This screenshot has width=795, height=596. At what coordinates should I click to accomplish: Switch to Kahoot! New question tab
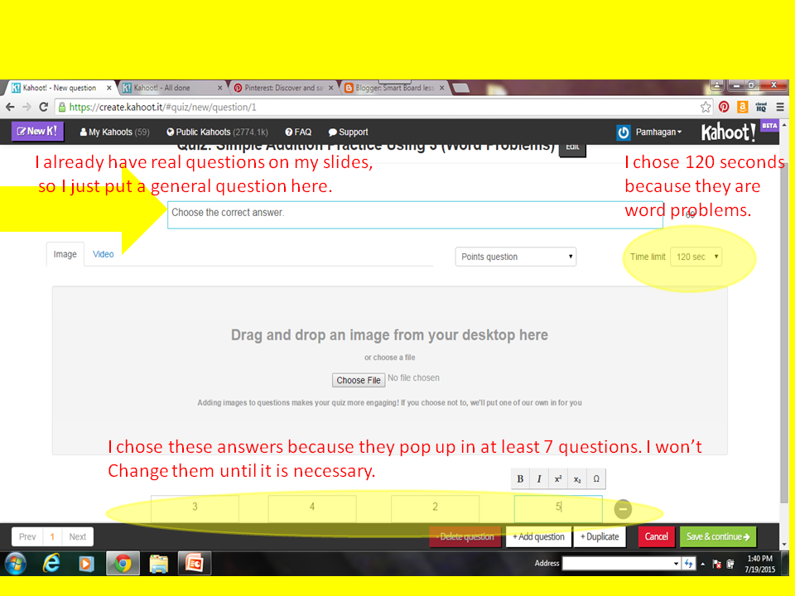pyautogui.click(x=60, y=88)
